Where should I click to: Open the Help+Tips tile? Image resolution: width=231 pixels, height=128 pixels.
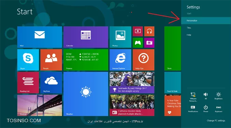click(144, 60)
